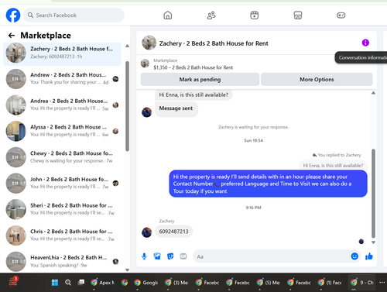Open the Gaming controller icon
The width and height of the screenshot is (387, 292).
pyautogui.click(x=341, y=15)
